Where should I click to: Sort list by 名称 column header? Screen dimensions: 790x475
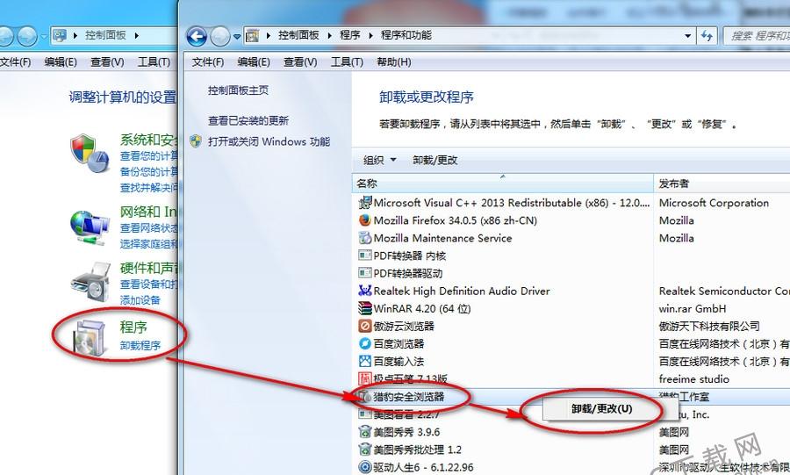point(502,184)
